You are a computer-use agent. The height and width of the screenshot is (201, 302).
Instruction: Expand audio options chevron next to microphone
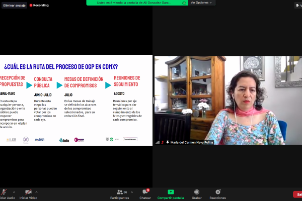pos(14,192)
